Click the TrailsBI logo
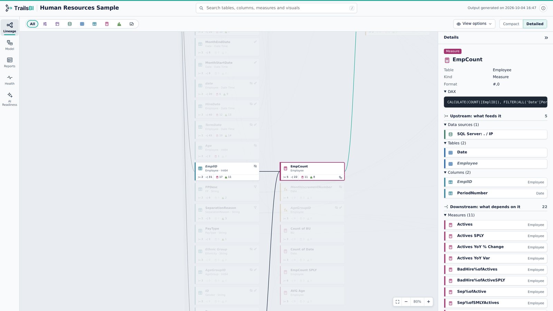 click(x=19, y=8)
